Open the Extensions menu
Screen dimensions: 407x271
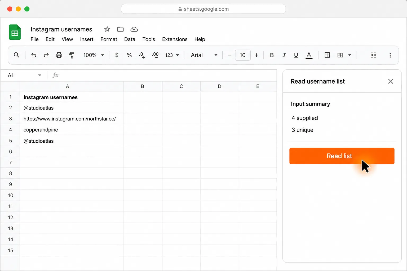tap(175, 39)
